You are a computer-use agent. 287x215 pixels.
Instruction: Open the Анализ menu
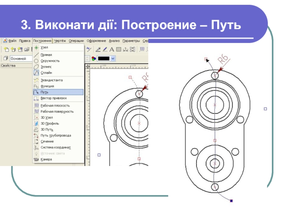(x=114, y=41)
